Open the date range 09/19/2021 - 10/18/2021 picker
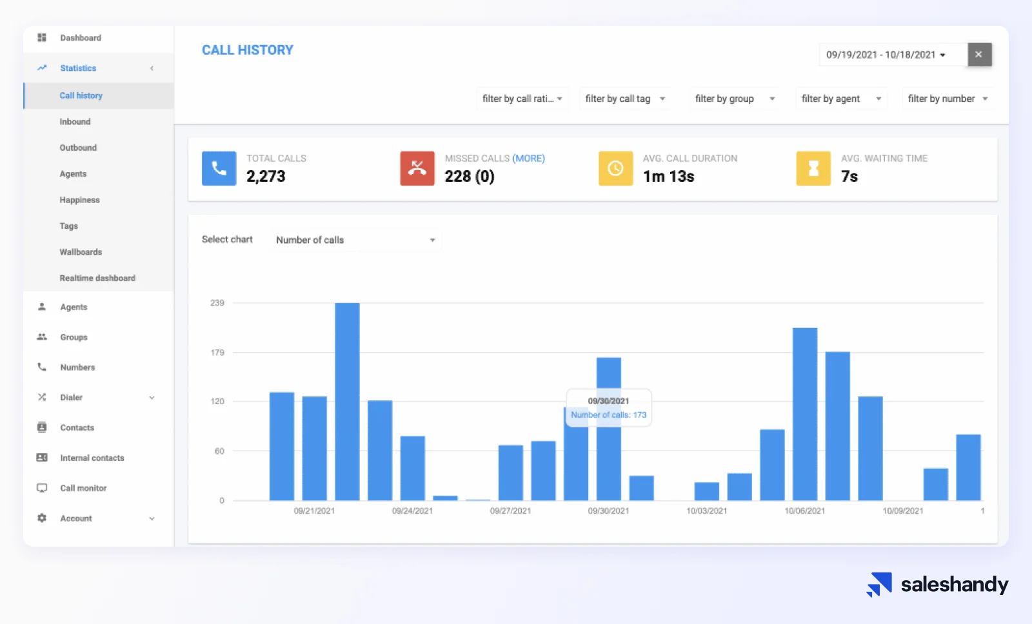1032x624 pixels. (893, 55)
